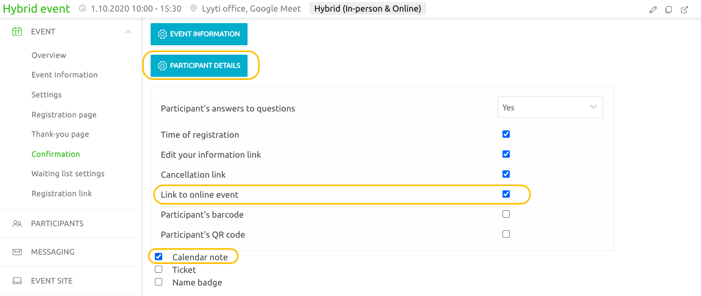Image resolution: width=701 pixels, height=296 pixels.
Task: Click the PARTICIPANT DETAILS button
Action: 199,66
